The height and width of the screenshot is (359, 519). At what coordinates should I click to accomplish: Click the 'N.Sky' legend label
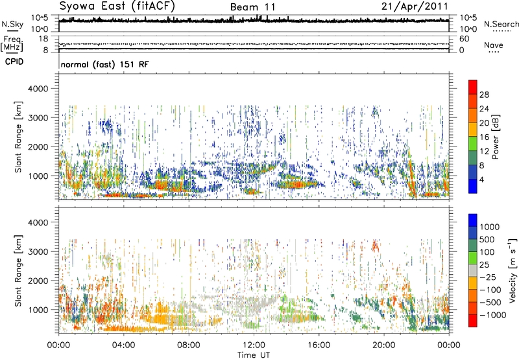pyautogui.click(x=12, y=25)
